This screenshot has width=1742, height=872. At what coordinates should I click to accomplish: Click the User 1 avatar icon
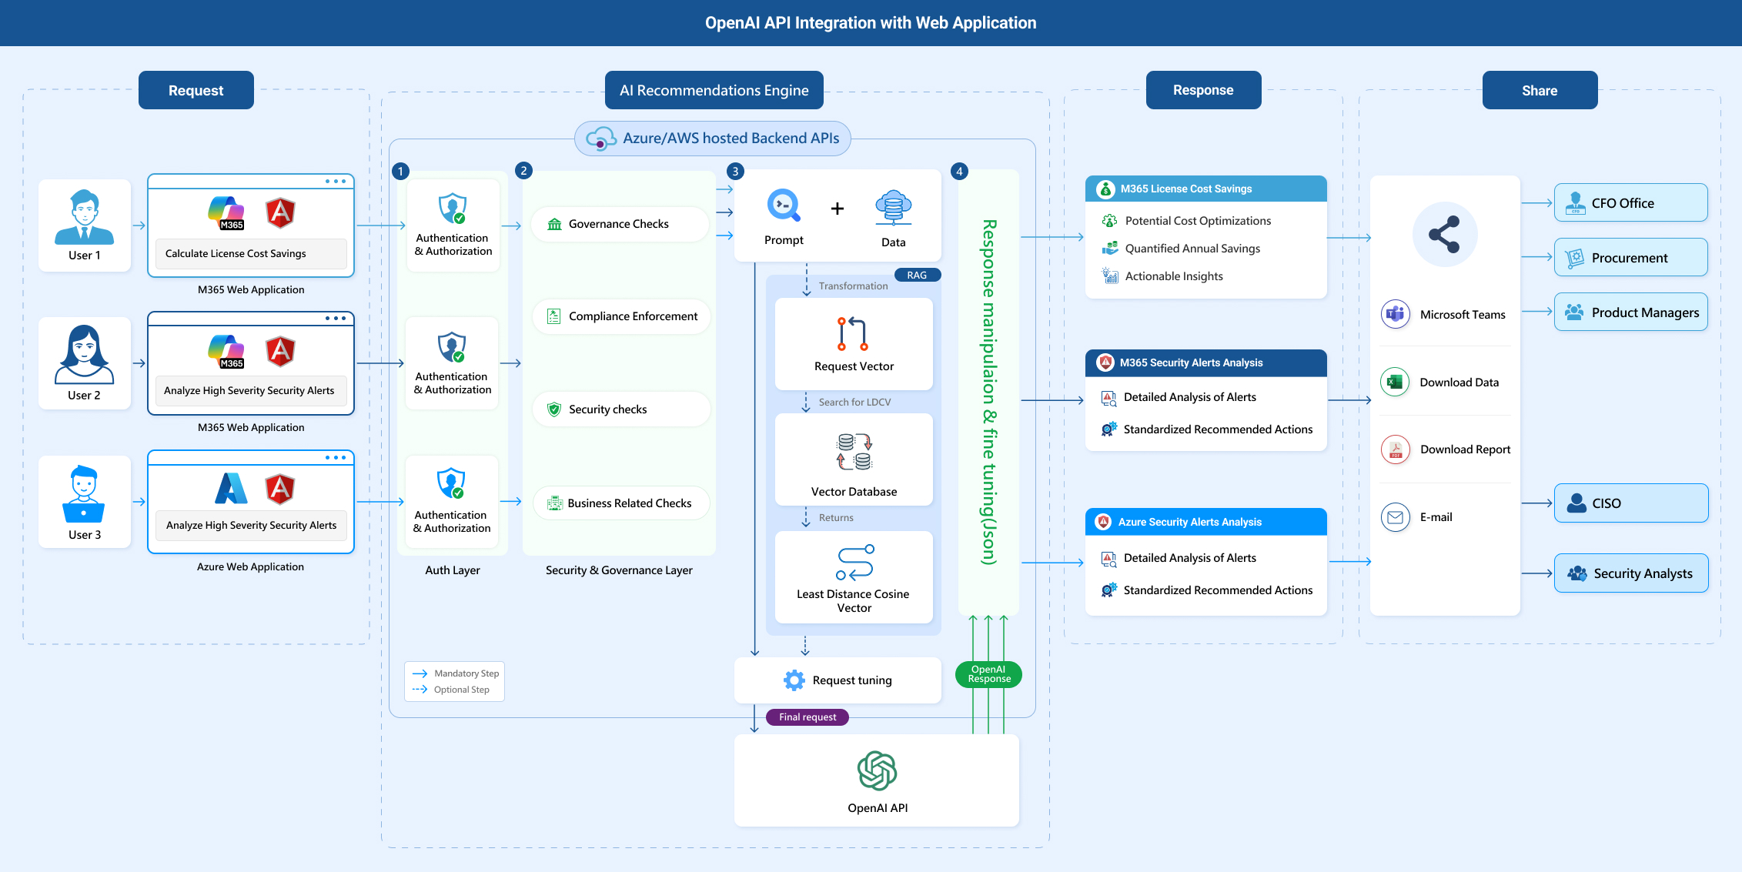85,217
